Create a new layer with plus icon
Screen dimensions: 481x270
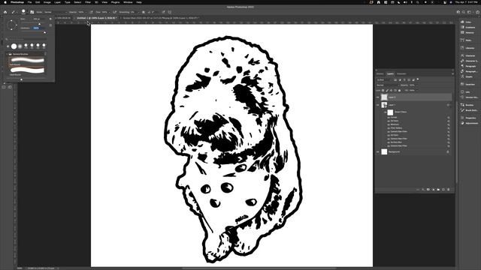pos(443,190)
